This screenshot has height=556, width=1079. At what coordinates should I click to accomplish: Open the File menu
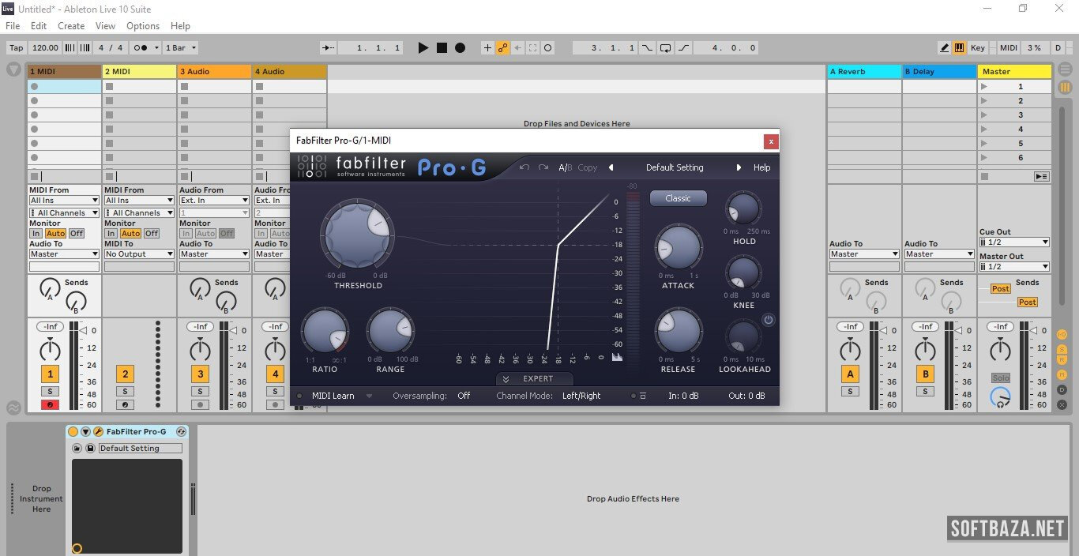[13, 26]
